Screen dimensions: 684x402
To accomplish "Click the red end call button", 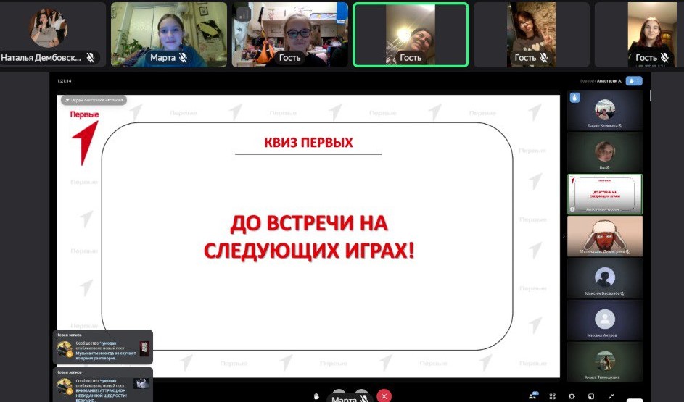I will 384,395.
